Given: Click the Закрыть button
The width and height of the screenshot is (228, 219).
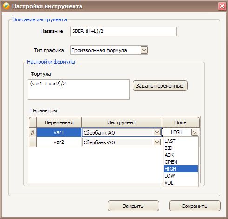Looking at the screenshot, I should [134, 206].
